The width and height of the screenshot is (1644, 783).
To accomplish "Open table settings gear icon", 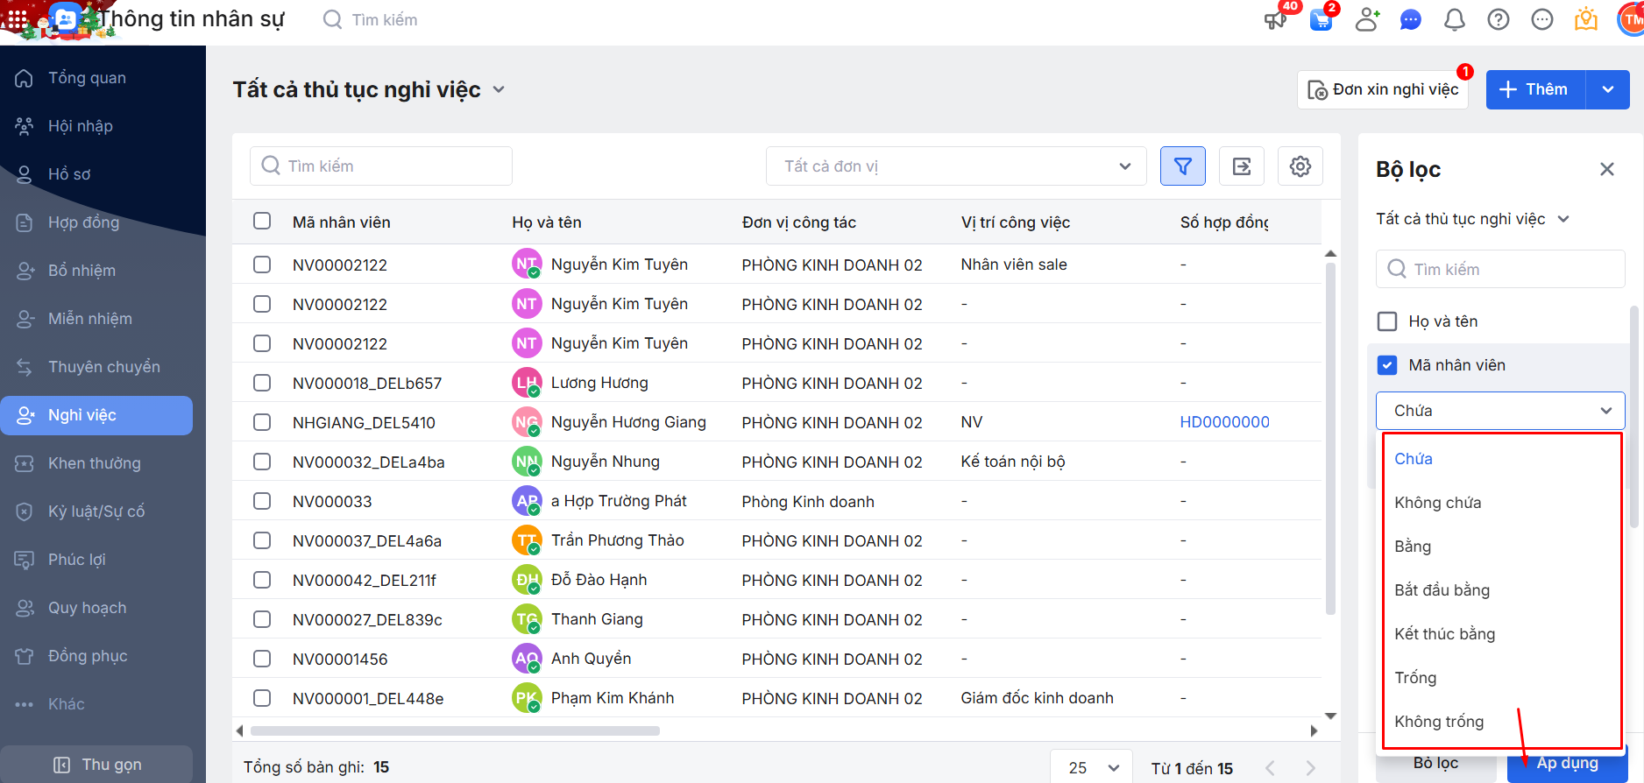I will (1300, 166).
